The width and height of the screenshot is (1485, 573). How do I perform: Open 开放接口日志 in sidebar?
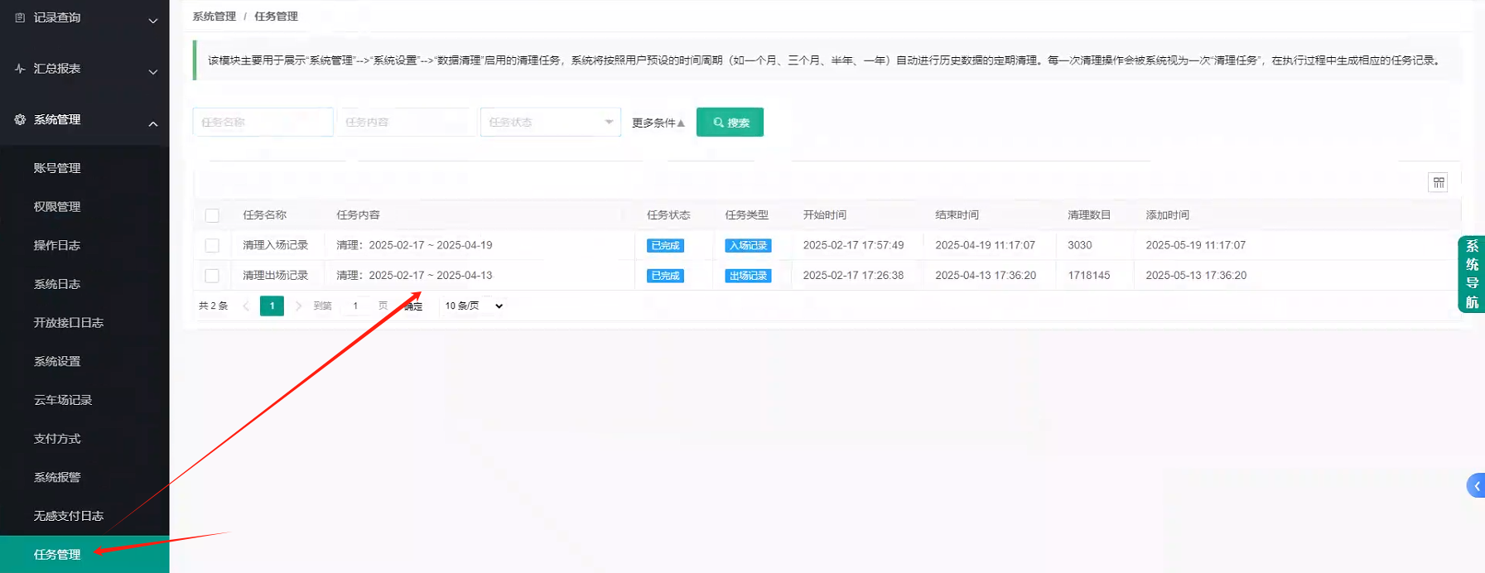pyautogui.click(x=69, y=323)
